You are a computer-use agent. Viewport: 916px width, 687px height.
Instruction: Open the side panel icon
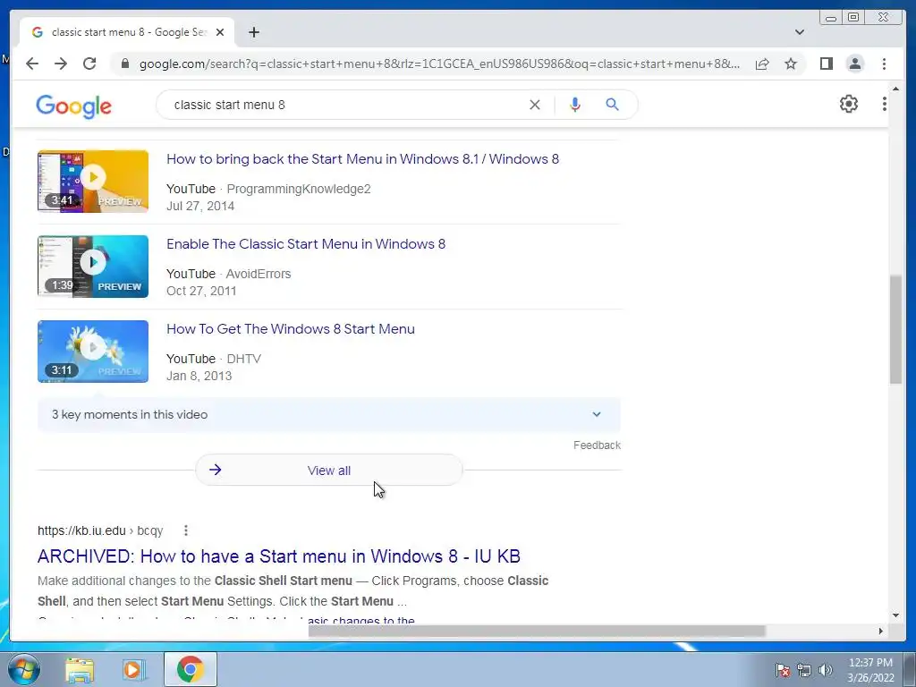click(x=826, y=64)
